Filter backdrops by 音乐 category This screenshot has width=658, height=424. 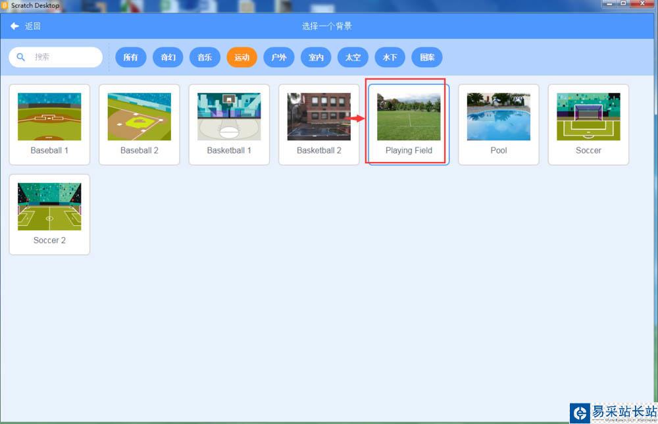click(205, 57)
